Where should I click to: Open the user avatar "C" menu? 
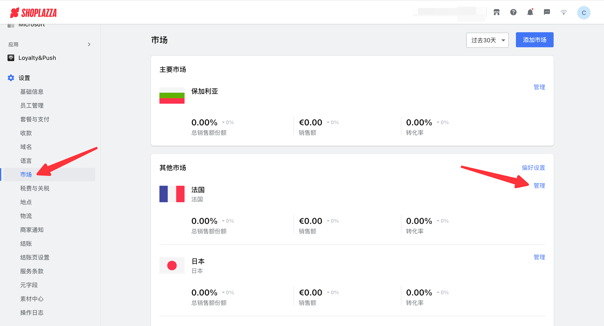coord(584,13)
